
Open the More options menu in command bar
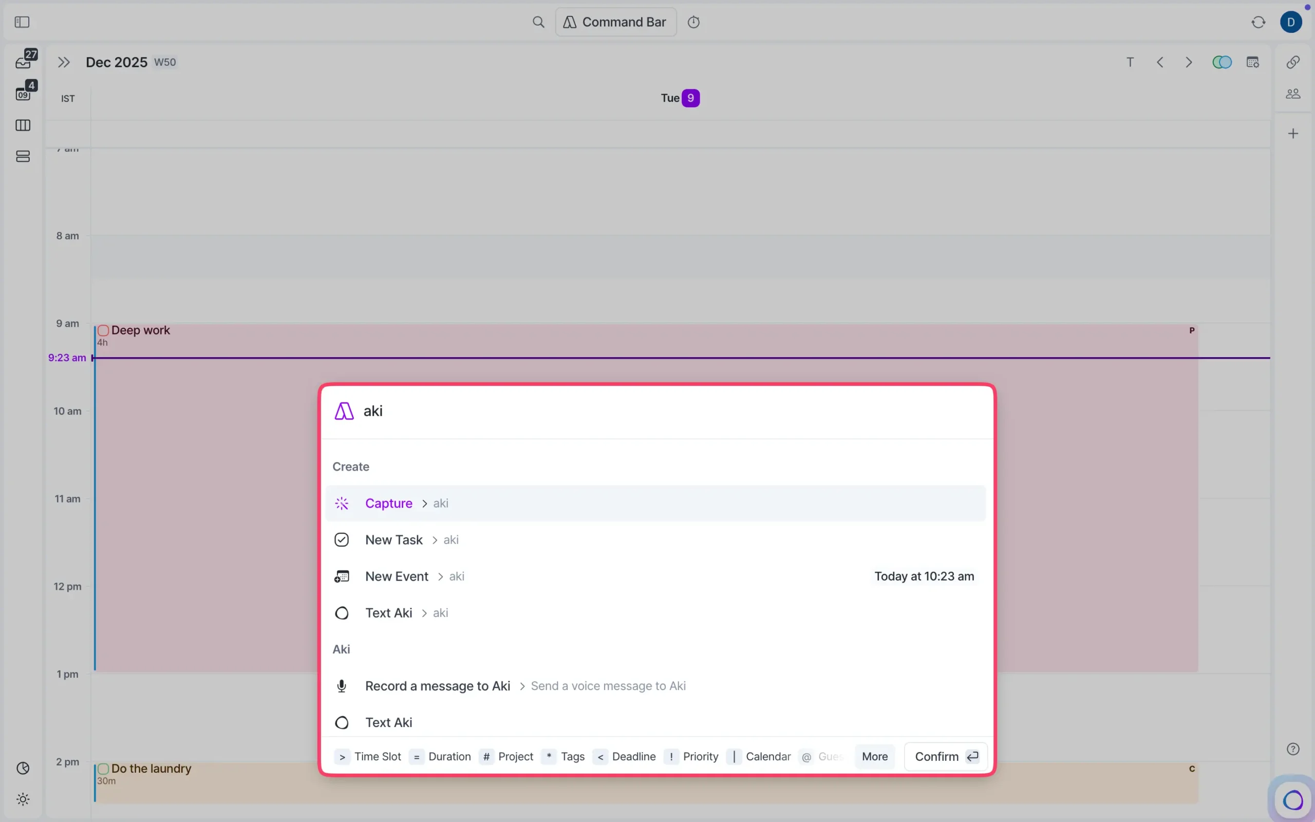click(874, 756)
